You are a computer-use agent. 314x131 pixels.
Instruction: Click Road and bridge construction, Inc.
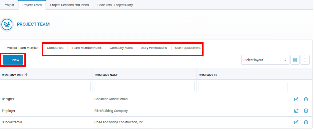119,122
